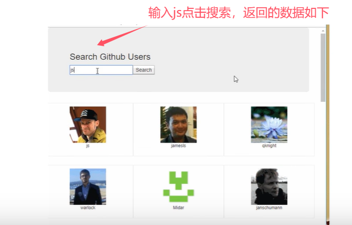This screenshot has width=352, height=225.
Task: Open the qknight water lily avatar
Action: point(269,125)
